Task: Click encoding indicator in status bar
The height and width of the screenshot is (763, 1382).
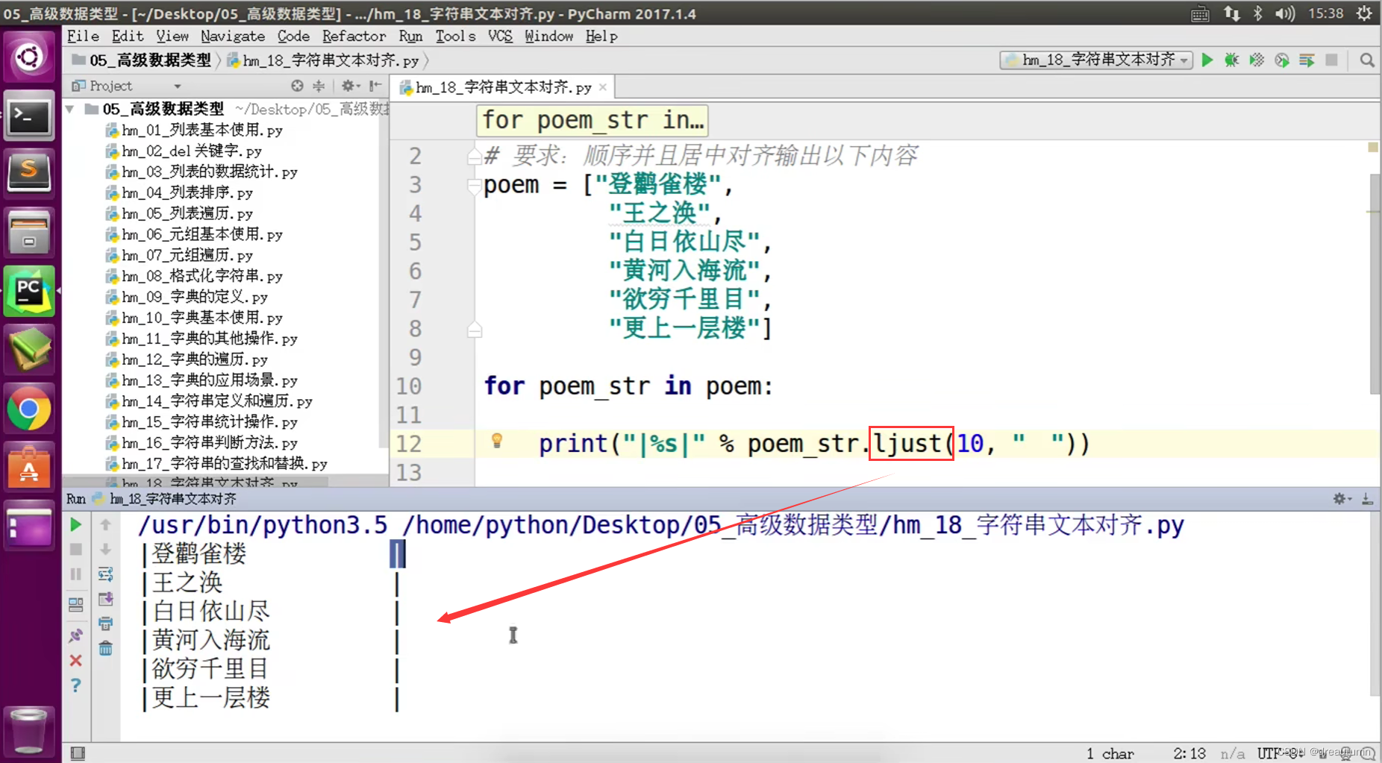Action: [x=1281, y=753]
